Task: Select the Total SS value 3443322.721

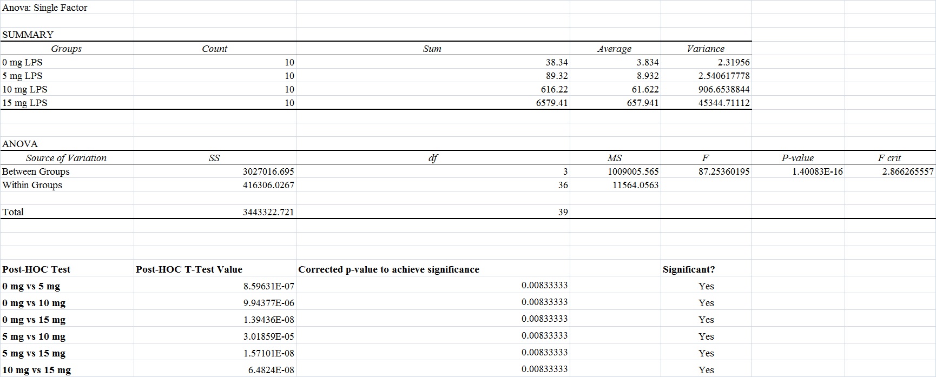Action: pyautogui.click(x=268, y=212)
